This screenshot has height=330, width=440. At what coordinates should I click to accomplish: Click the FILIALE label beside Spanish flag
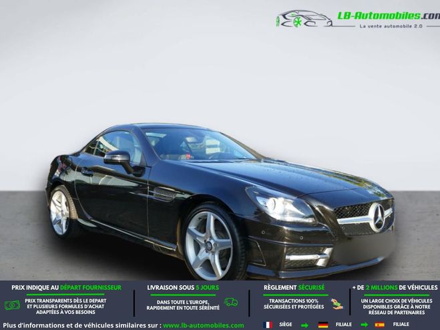pos(401,325)
